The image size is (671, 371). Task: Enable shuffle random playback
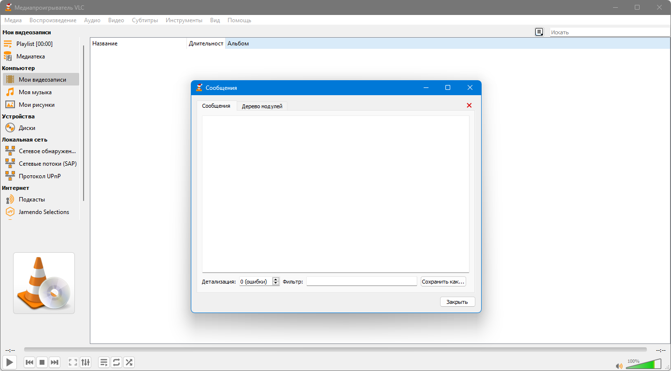[x=129, y=362]
